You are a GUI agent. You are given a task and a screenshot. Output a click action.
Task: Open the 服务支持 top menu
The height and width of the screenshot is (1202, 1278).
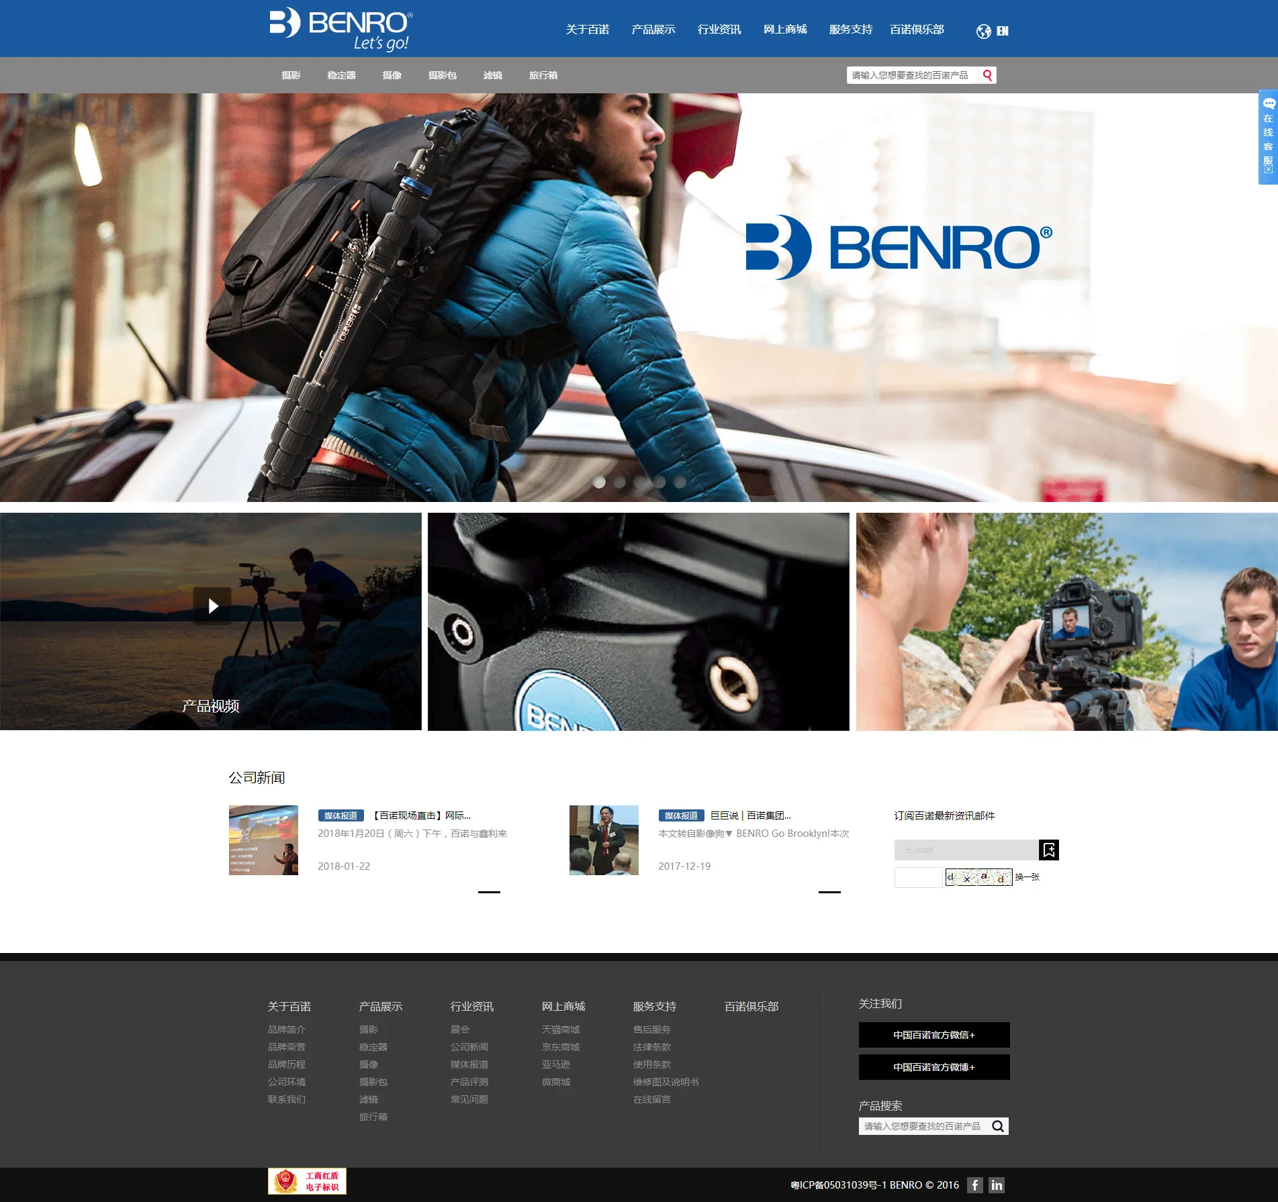tap(850, 30)
